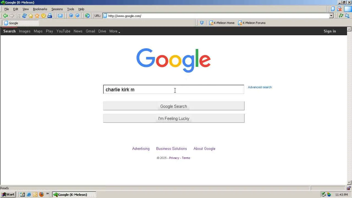Click the Stop loading X icon
The width and height of the screenshot is (352, 198).
coord(18,16)
